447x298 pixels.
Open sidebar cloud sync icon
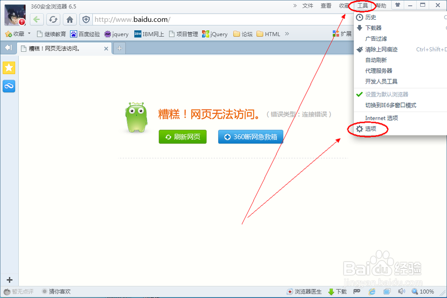[9, 86]
